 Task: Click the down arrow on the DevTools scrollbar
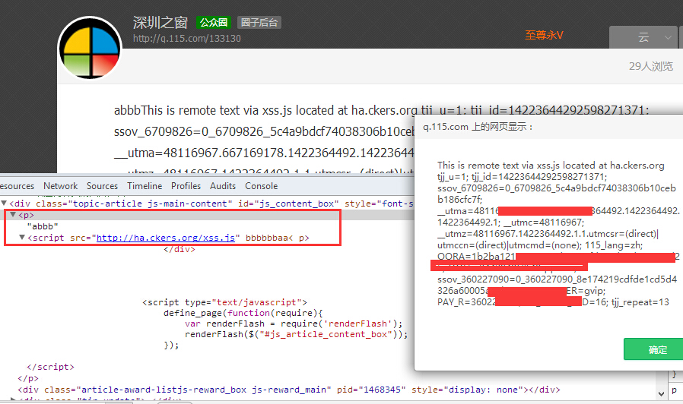point(661,394)
